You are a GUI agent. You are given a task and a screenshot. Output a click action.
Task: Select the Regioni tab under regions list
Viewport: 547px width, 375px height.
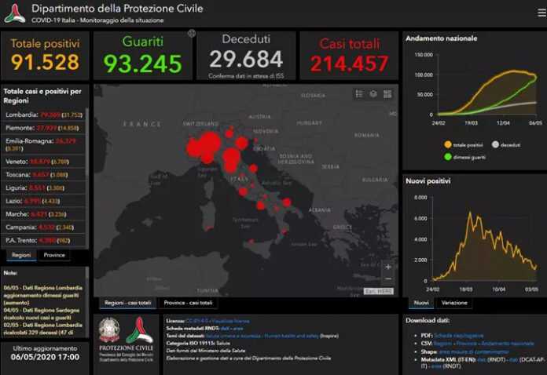coord(21,255)
